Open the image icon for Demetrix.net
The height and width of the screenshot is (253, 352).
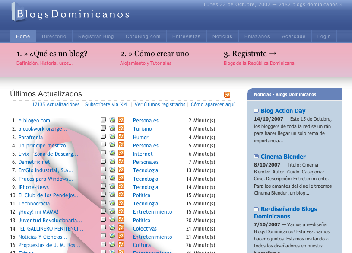(x=112, y=161)
